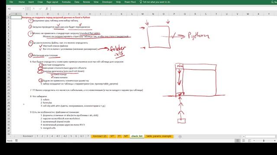277x155 pixels.
Task: Add a new sheet with plus button
Action: (180, 136)
